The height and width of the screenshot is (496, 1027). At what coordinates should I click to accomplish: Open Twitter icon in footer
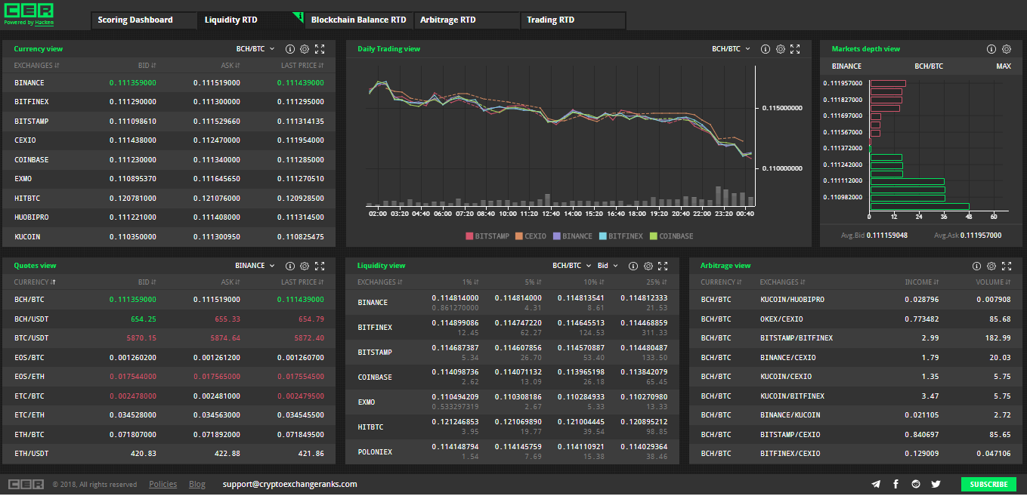click(936, 484)
